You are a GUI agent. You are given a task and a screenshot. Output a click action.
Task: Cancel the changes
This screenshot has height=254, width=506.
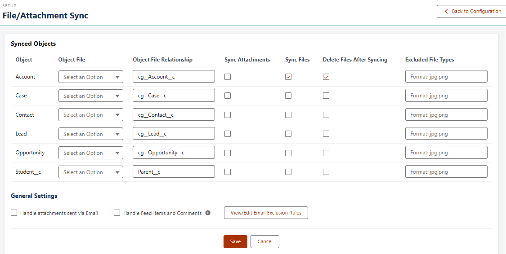(265, 241)
